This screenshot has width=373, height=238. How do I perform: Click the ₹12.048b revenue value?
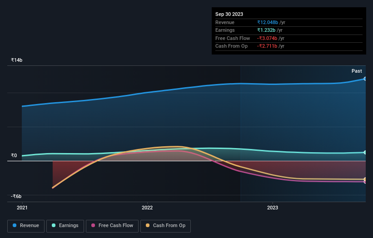(x=268, y=22)
